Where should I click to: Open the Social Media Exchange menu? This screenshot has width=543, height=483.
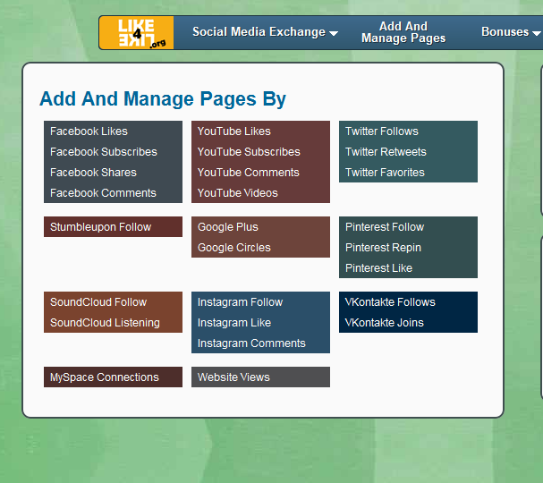(265, 32)
